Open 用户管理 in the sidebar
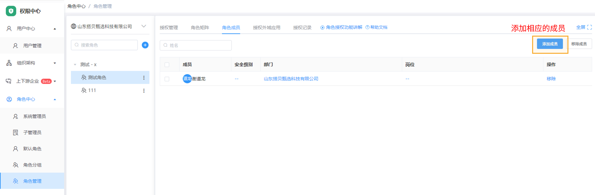The height and width of the screenshot is (195, 595). [32, 46]
